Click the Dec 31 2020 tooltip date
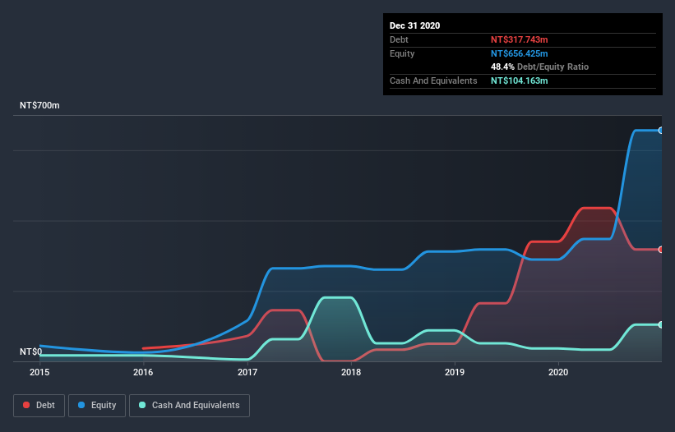Image resolution: width=675 pixels, height=432 pixels. (x=414, y=25)
